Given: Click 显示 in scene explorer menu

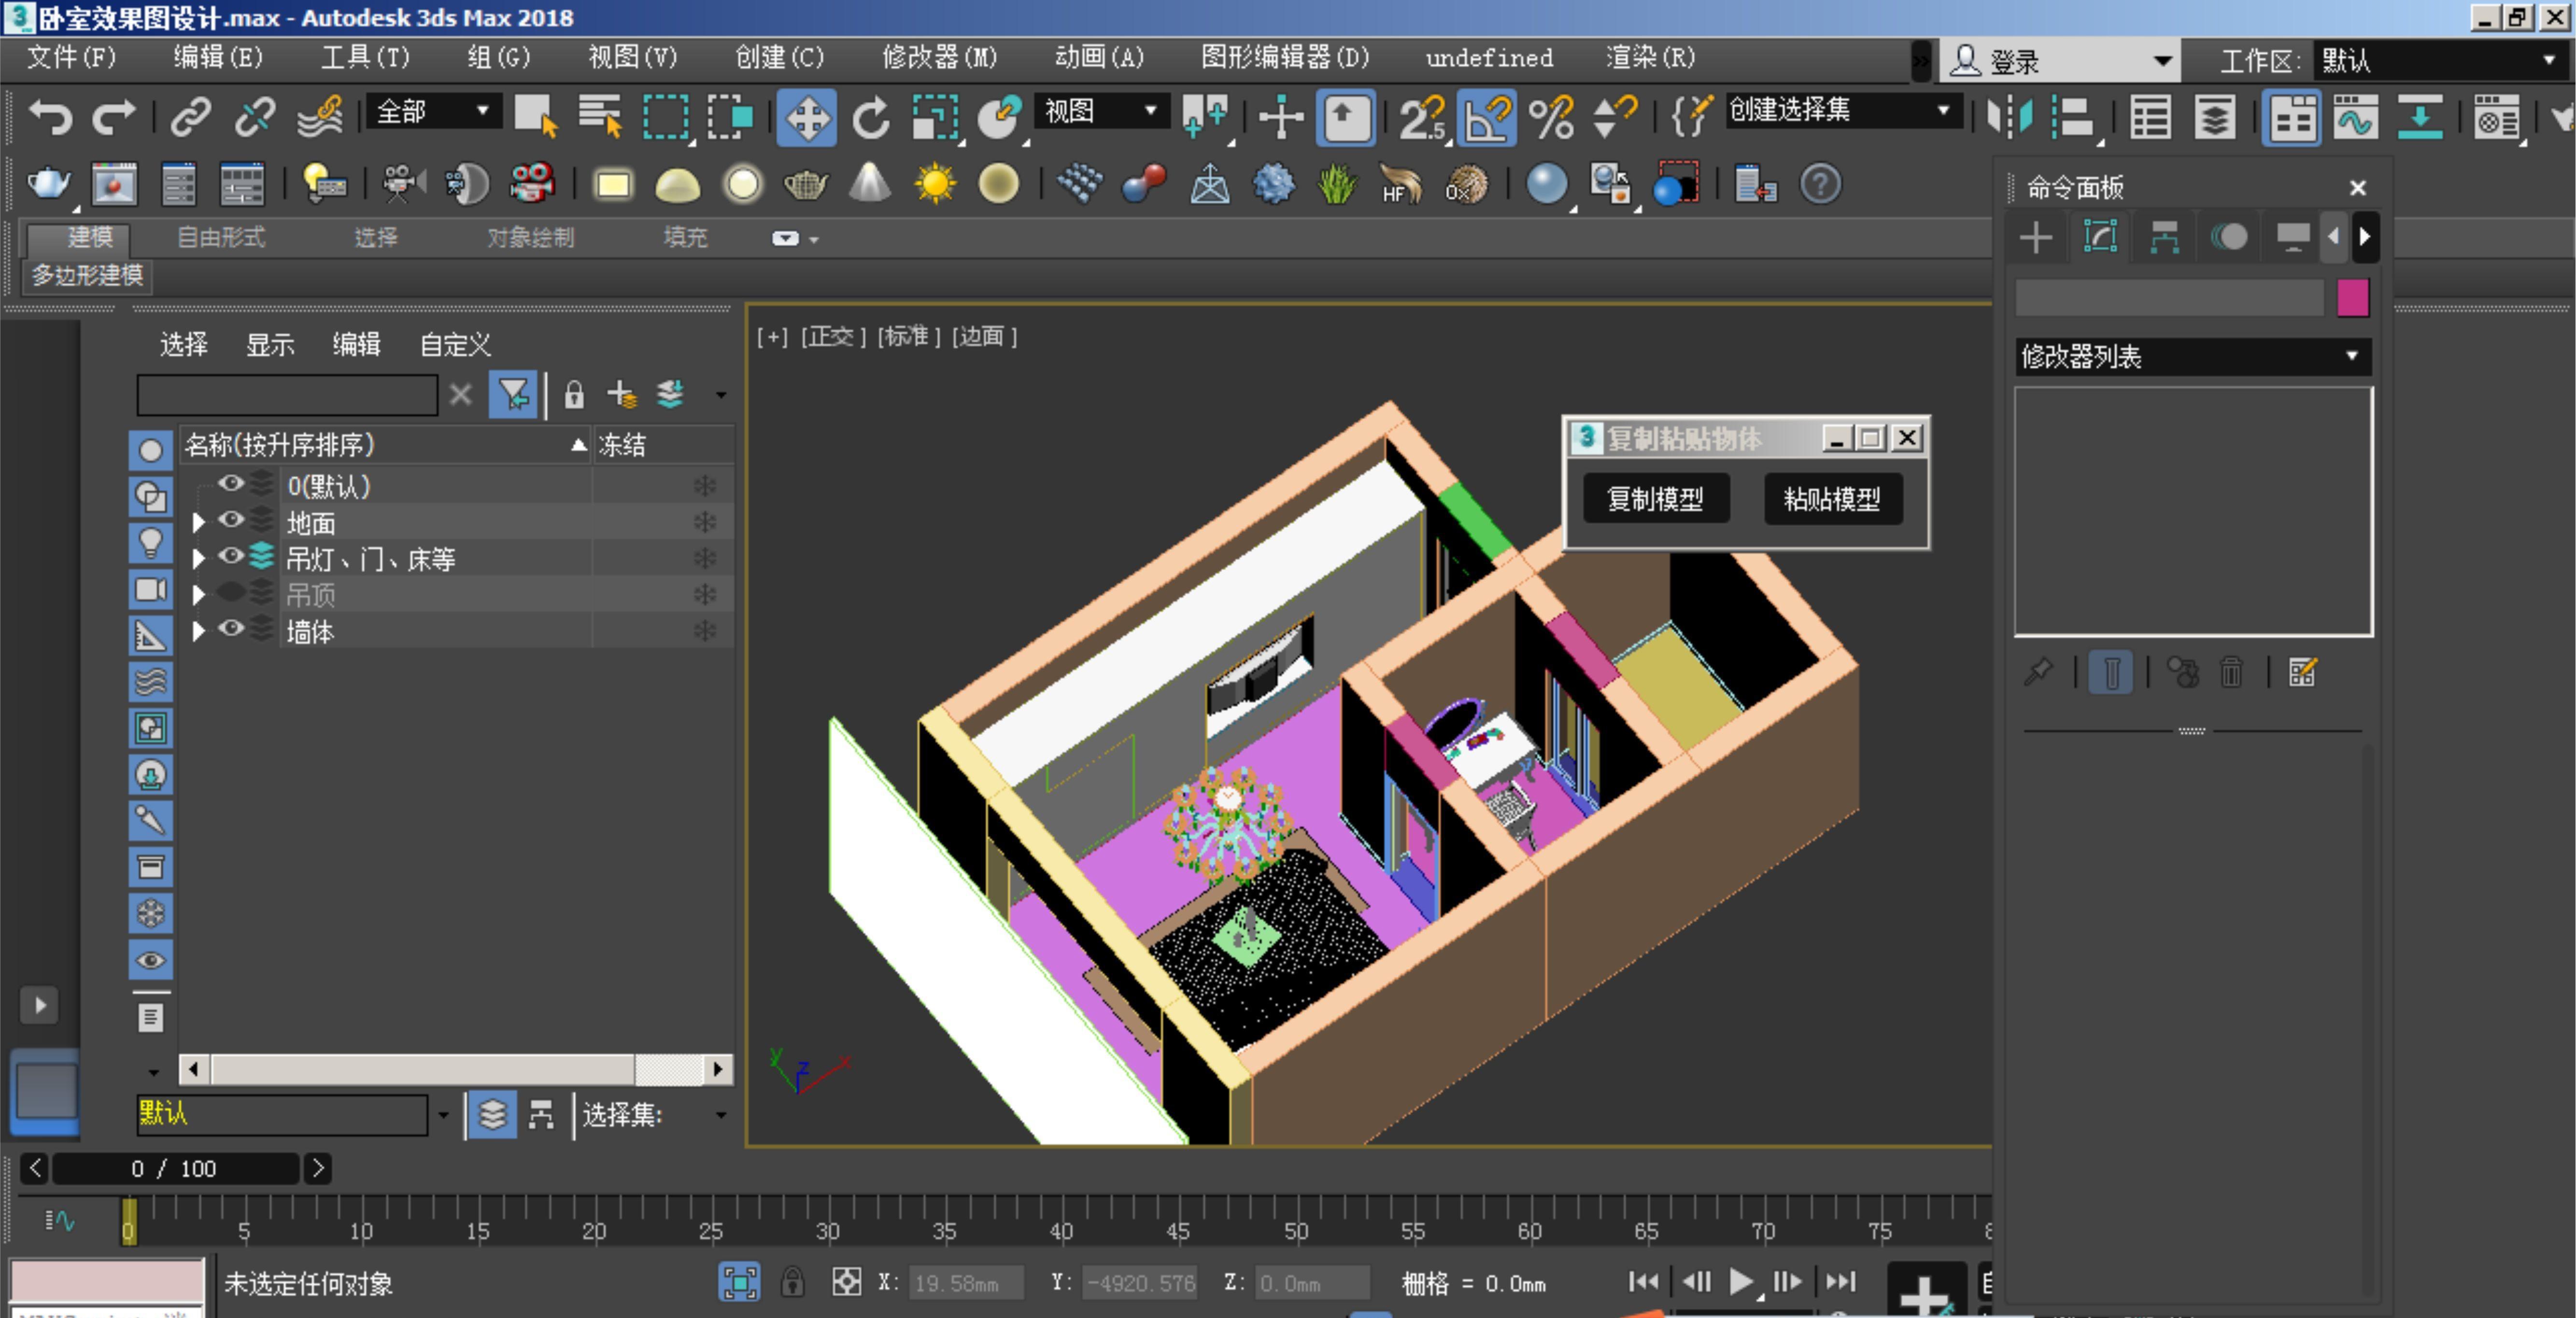Looking at the screenshot, I should click(270, 345).
